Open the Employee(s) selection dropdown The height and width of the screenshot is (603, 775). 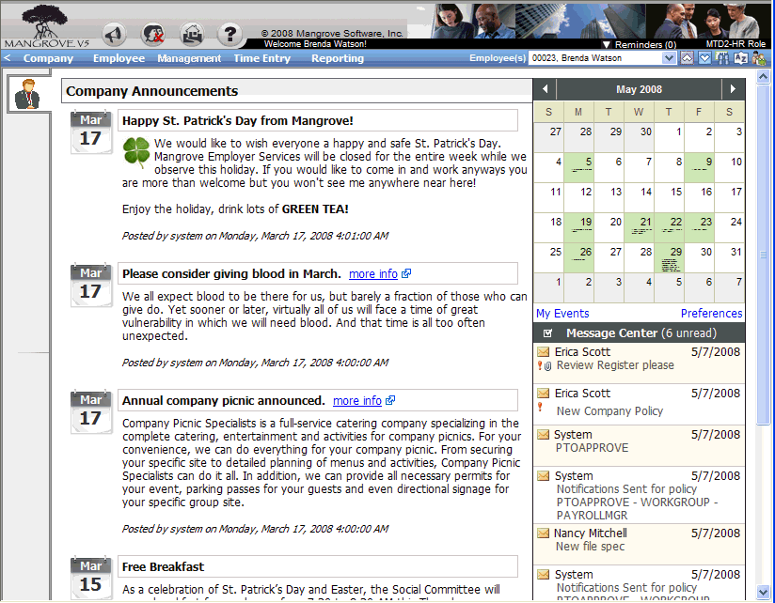[x=669, y=58]
